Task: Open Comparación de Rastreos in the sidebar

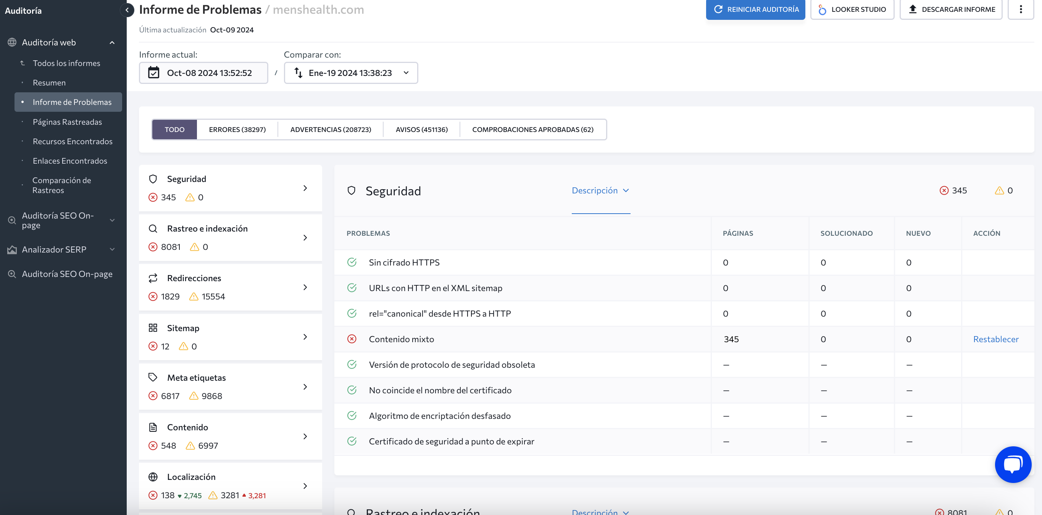Action: 61,185
